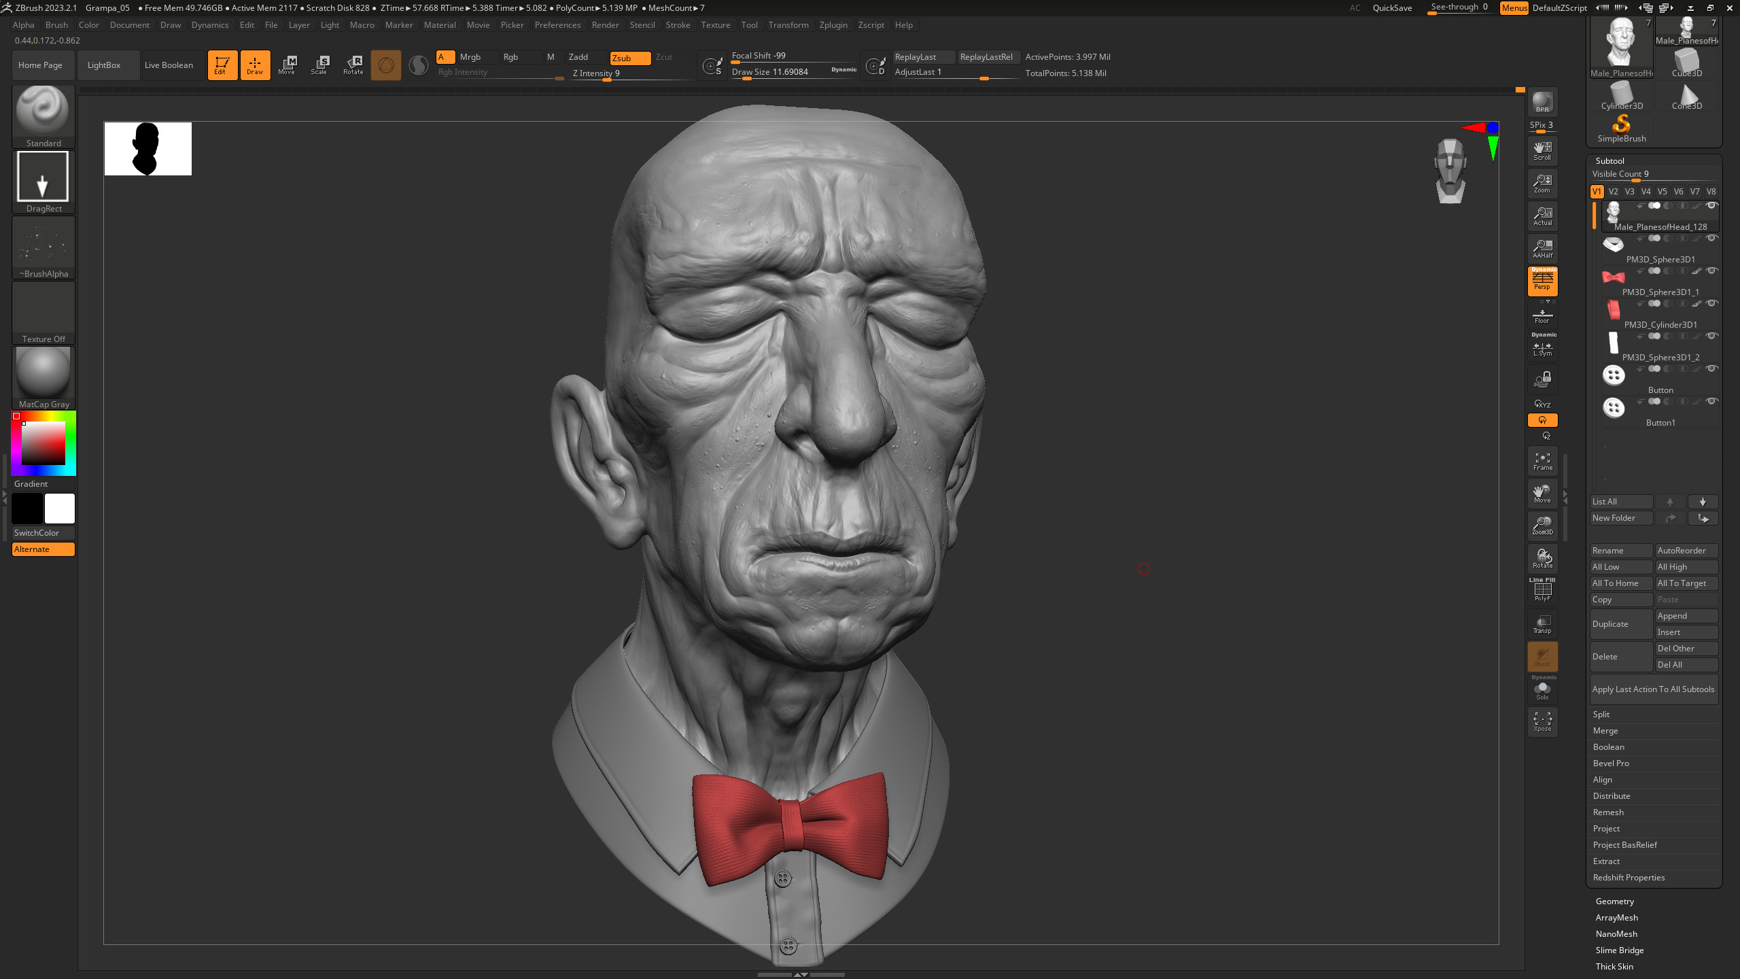This screenshot has height=979, width=1740.
Task: Open the Stroke menu
Action: [677, 25]
